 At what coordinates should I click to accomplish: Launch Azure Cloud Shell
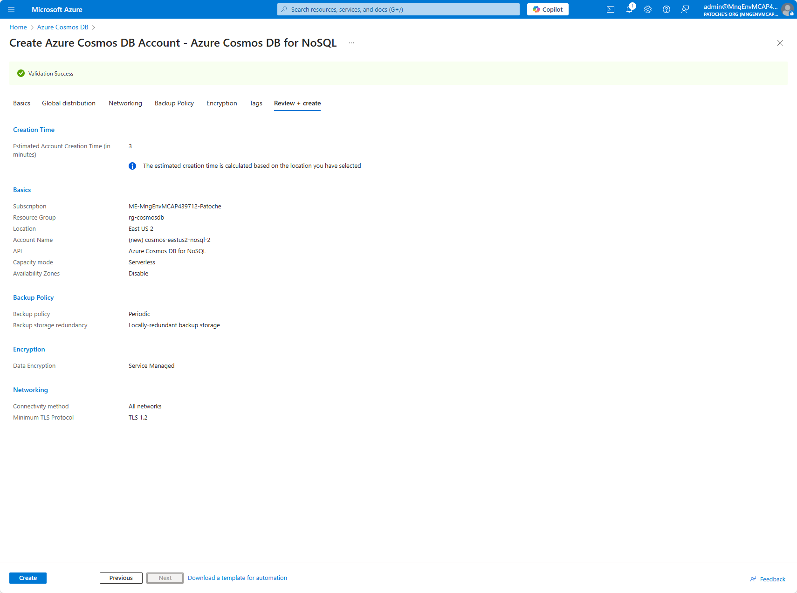pyautogui.click(x=610, y=9)
